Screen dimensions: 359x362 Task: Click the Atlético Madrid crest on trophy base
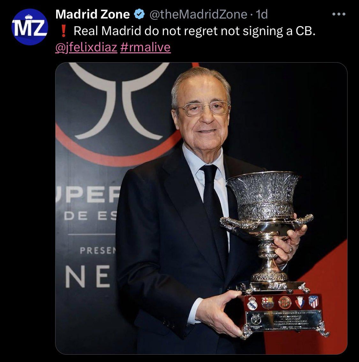pyautogui.click(x=314, y=302)
